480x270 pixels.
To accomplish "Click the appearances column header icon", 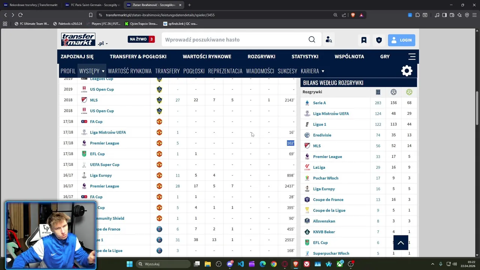I will pos(378,92).
